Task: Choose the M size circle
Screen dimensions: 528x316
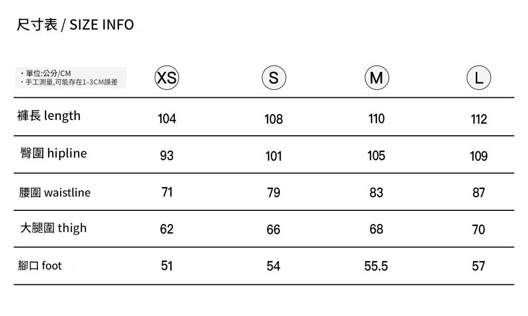Action: click(x=376, y=78)
